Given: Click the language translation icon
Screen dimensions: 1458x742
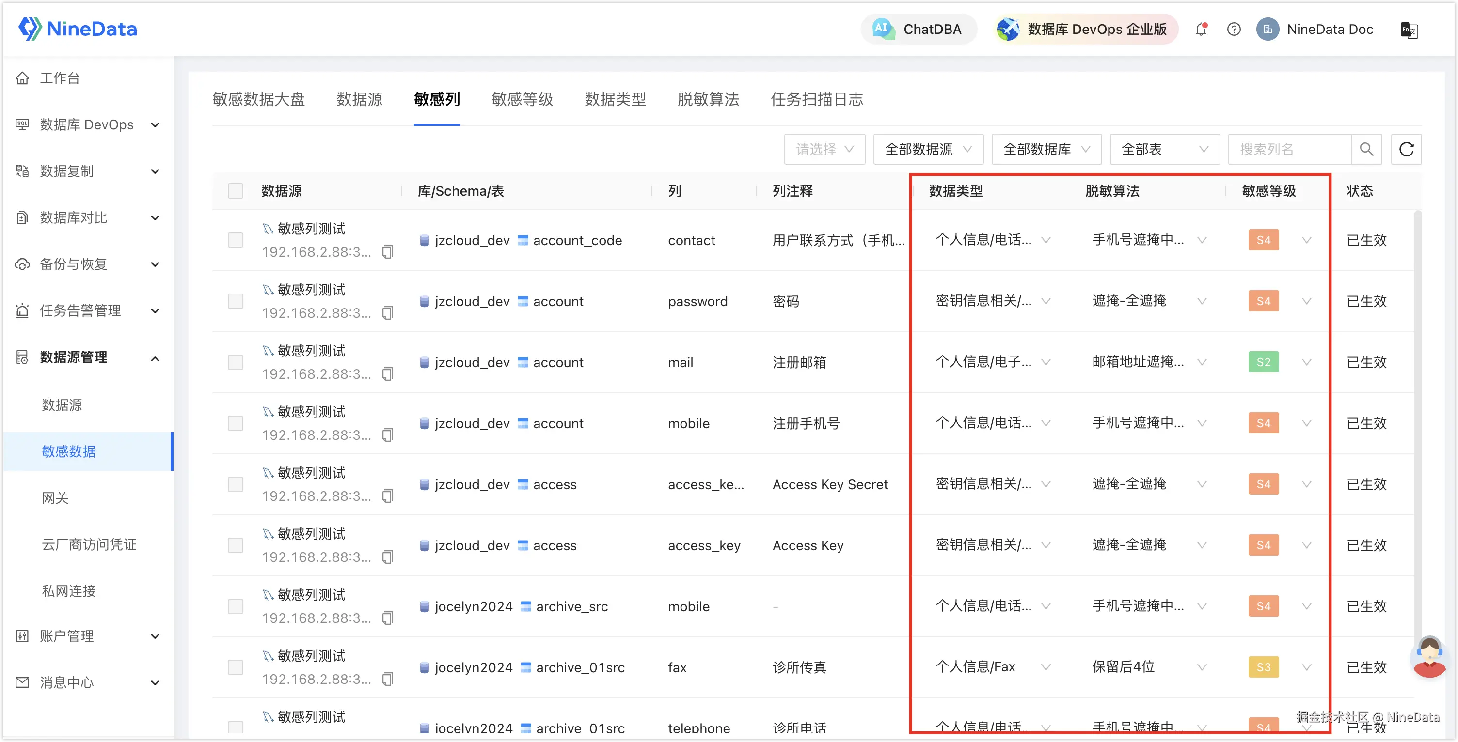Looking at the screenshot, I should coord(1409,30).
